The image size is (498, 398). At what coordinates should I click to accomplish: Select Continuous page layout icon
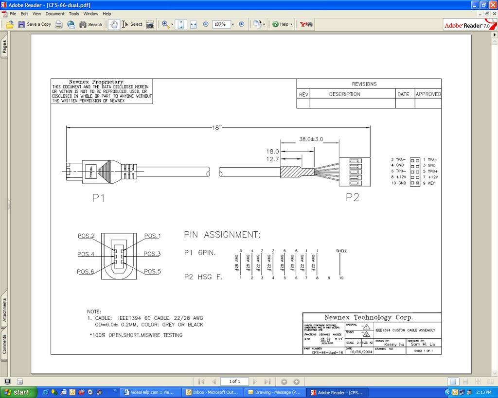click(x=465, y=381)
